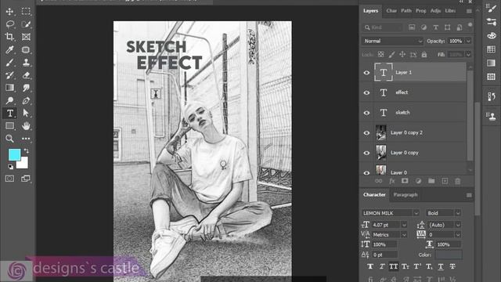Image resolution: width=501 pixels, height=282 pixels.
Task: Select the Path Selection tool
Action: pyautogui.click(x=26, y=113)
